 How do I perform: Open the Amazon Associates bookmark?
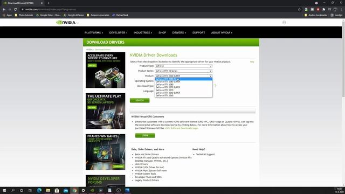tap(98, 15)
